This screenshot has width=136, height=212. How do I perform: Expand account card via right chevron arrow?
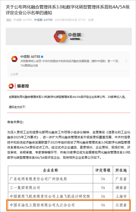126,61
